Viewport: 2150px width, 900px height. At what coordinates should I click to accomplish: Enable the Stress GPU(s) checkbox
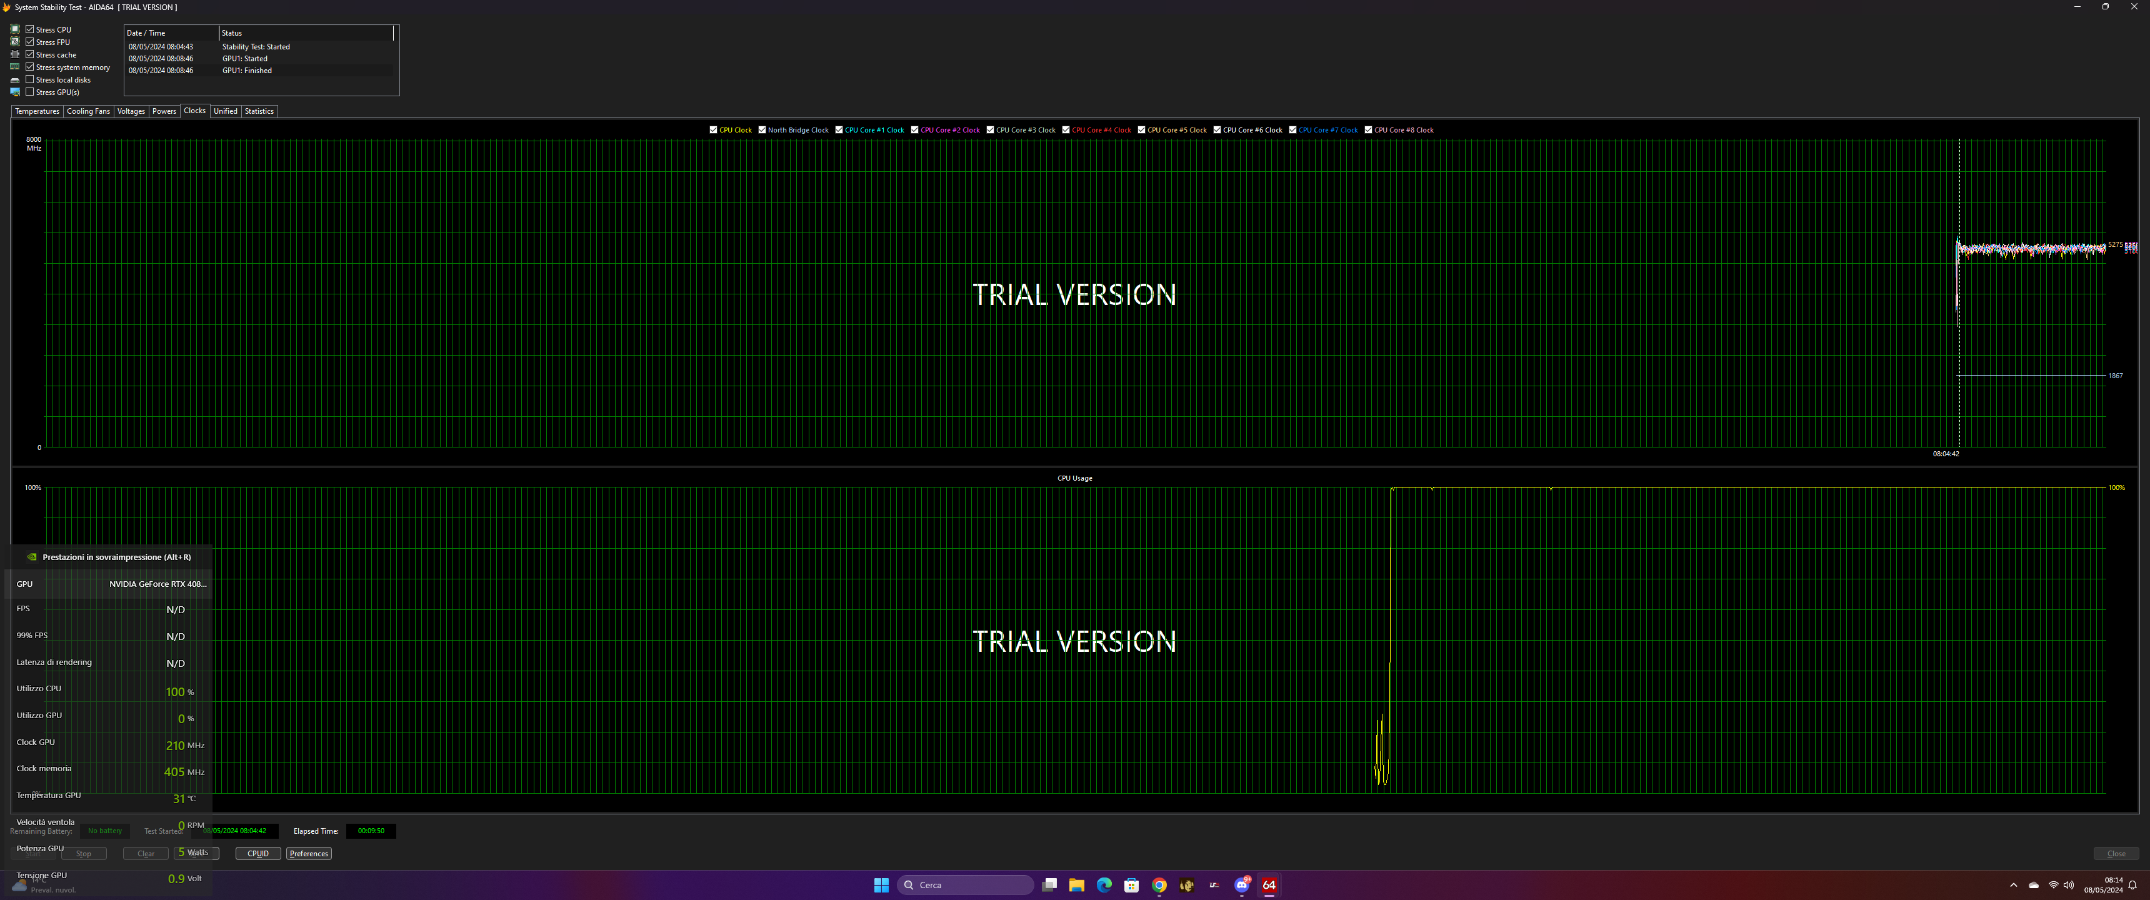(30, 92)
